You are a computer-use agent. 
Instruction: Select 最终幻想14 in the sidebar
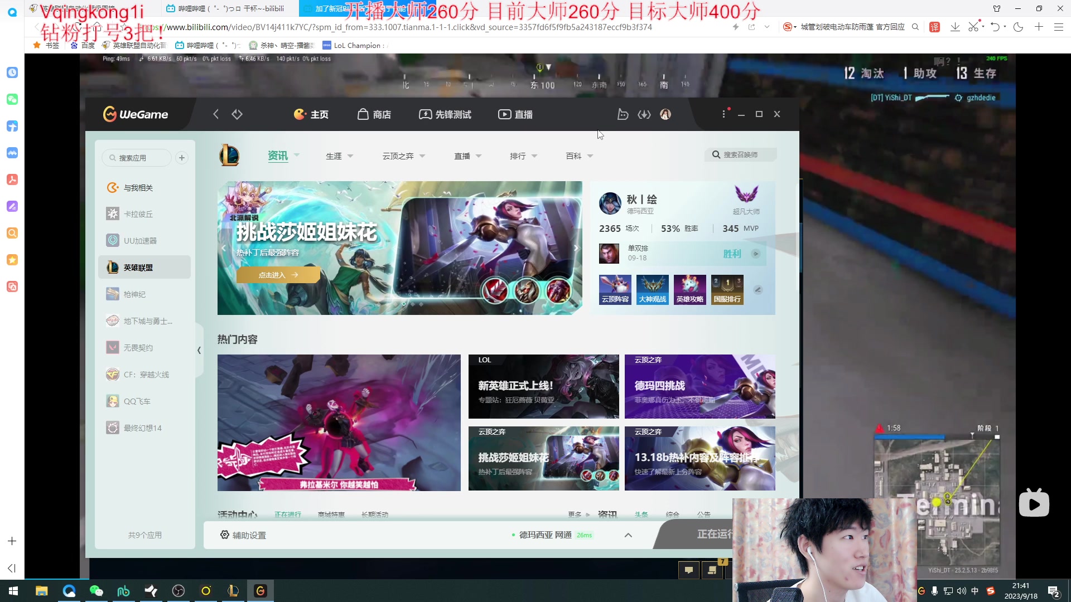[144, 428]
